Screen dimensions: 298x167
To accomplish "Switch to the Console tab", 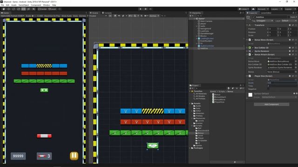I will (x=107, y=13).
